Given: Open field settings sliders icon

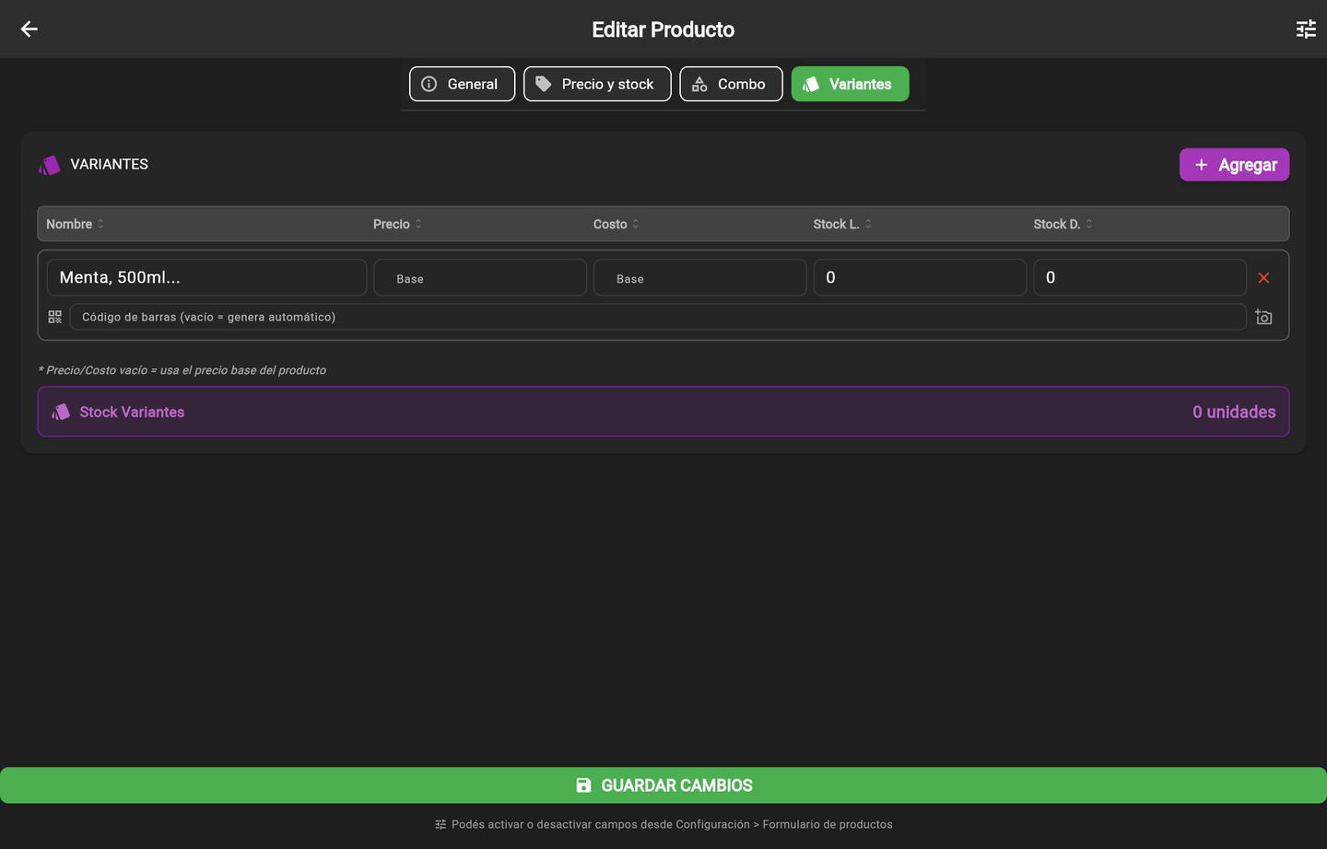Looking at the screenshot, I should (x=1306, y=29).
